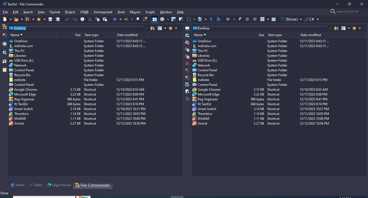This screenshot has width=368, height=198.
Task: Sort right pane by Size column header
Action: (x=253, y=35)
